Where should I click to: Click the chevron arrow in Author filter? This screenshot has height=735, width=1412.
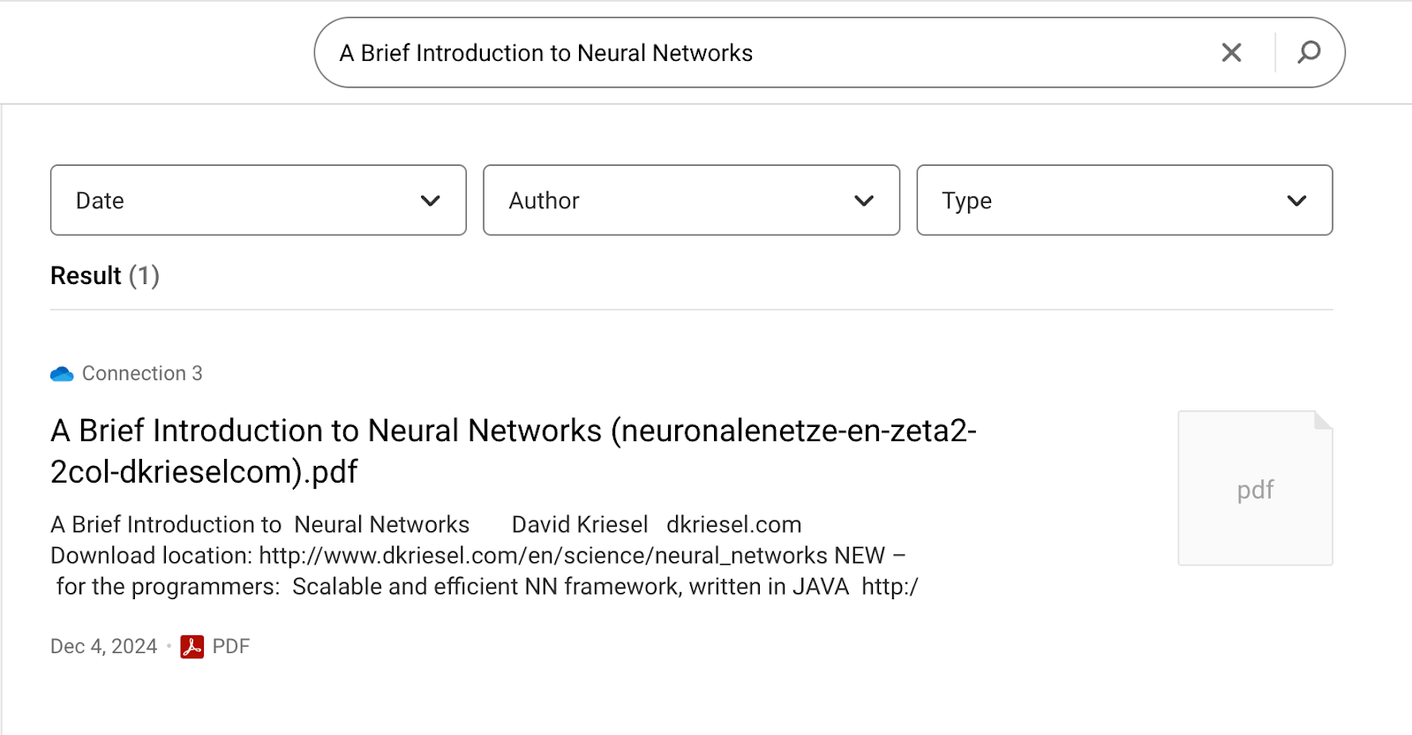[x=864, y=201]
